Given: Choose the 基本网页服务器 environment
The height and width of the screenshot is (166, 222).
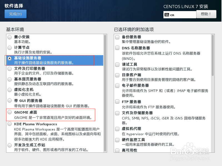Looking at the screenshot, I should tap(10, 79).
